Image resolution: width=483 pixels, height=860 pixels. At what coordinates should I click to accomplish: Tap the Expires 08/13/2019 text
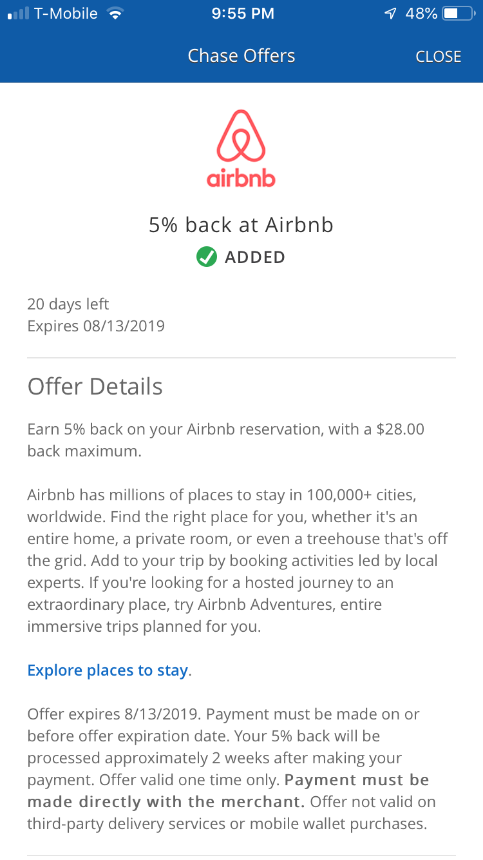[96, 326]
